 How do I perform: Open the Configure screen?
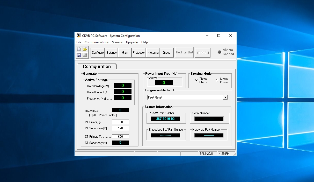point(98,52)
